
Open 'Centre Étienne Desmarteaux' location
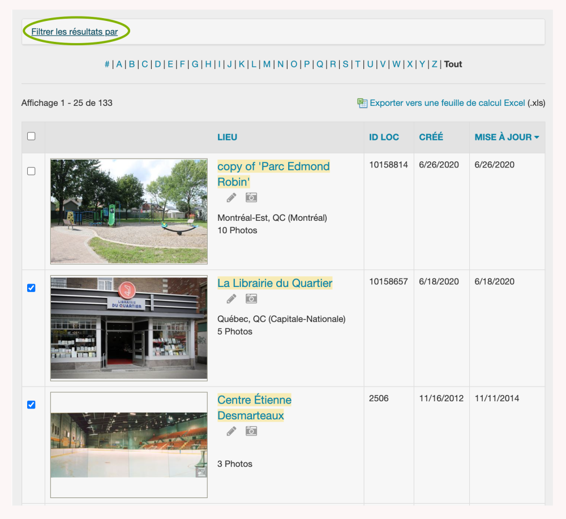pyautogui.click(x=254, y=408)
